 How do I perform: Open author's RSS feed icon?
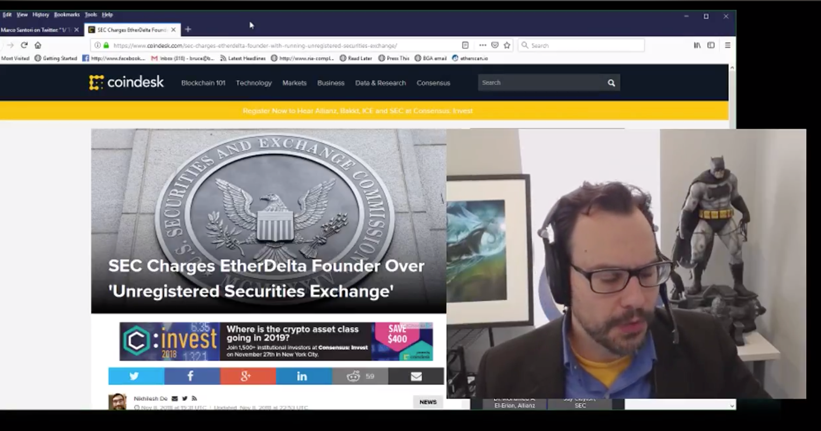[x=194, y=399]
